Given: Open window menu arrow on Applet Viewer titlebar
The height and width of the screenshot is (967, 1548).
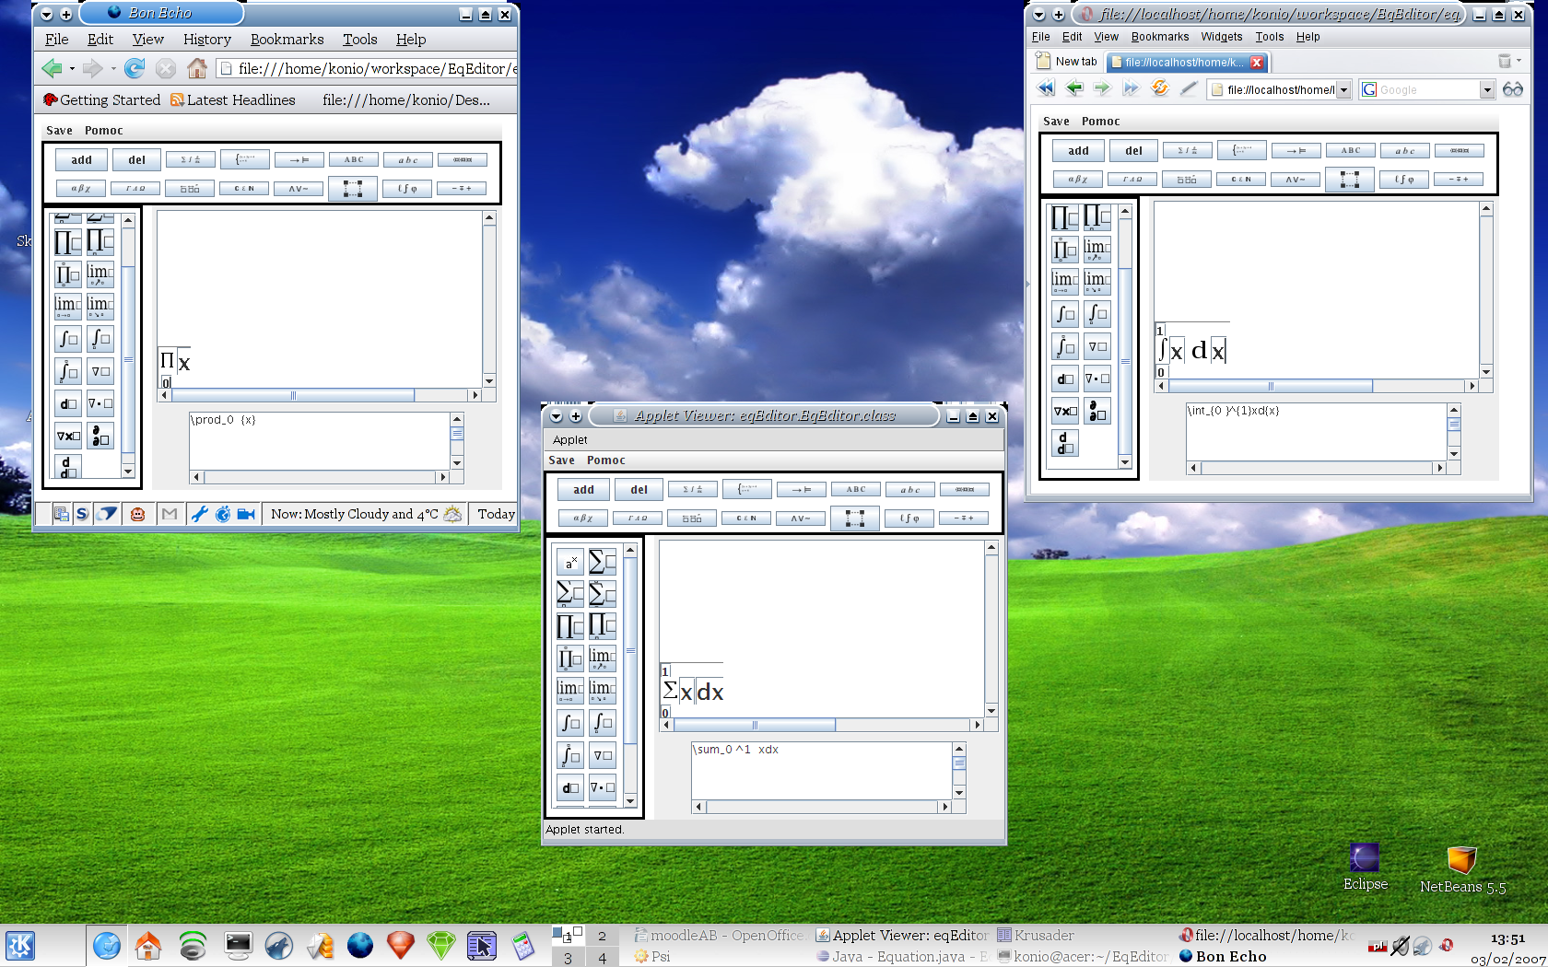Looking at the screenshot, I should tap(556, 416).
